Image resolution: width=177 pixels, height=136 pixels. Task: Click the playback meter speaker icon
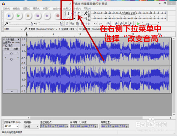[x=86, y=18]
